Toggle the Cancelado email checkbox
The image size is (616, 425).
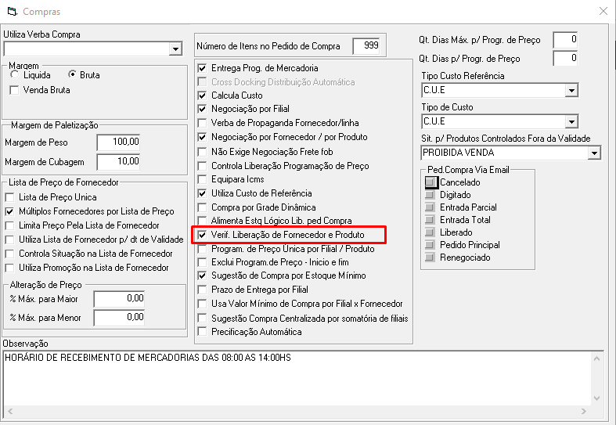pyautogui.click(x=430, y=182)
